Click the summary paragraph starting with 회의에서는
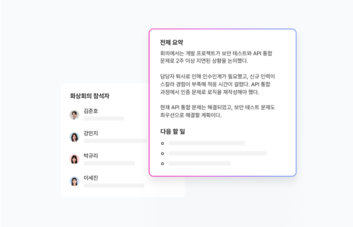Screen dimensions: 353x227 tap(216, 57)
